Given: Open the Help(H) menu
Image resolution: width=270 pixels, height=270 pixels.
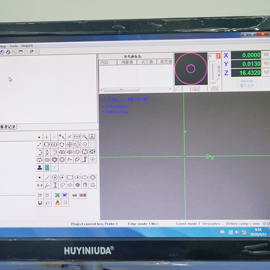Looking at the screenshot, I should coord(27,46).
